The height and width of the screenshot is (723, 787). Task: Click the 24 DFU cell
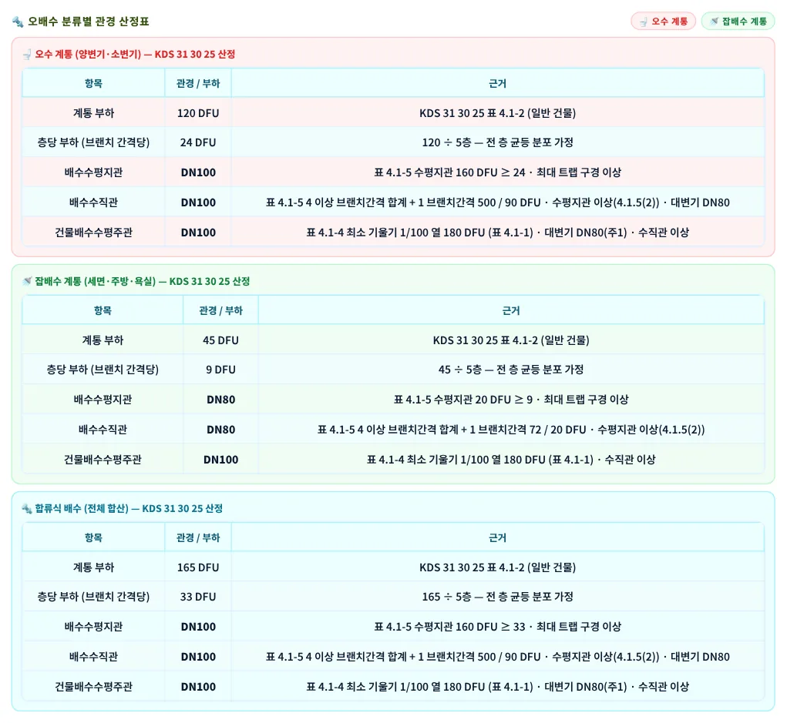click(198, 142)
